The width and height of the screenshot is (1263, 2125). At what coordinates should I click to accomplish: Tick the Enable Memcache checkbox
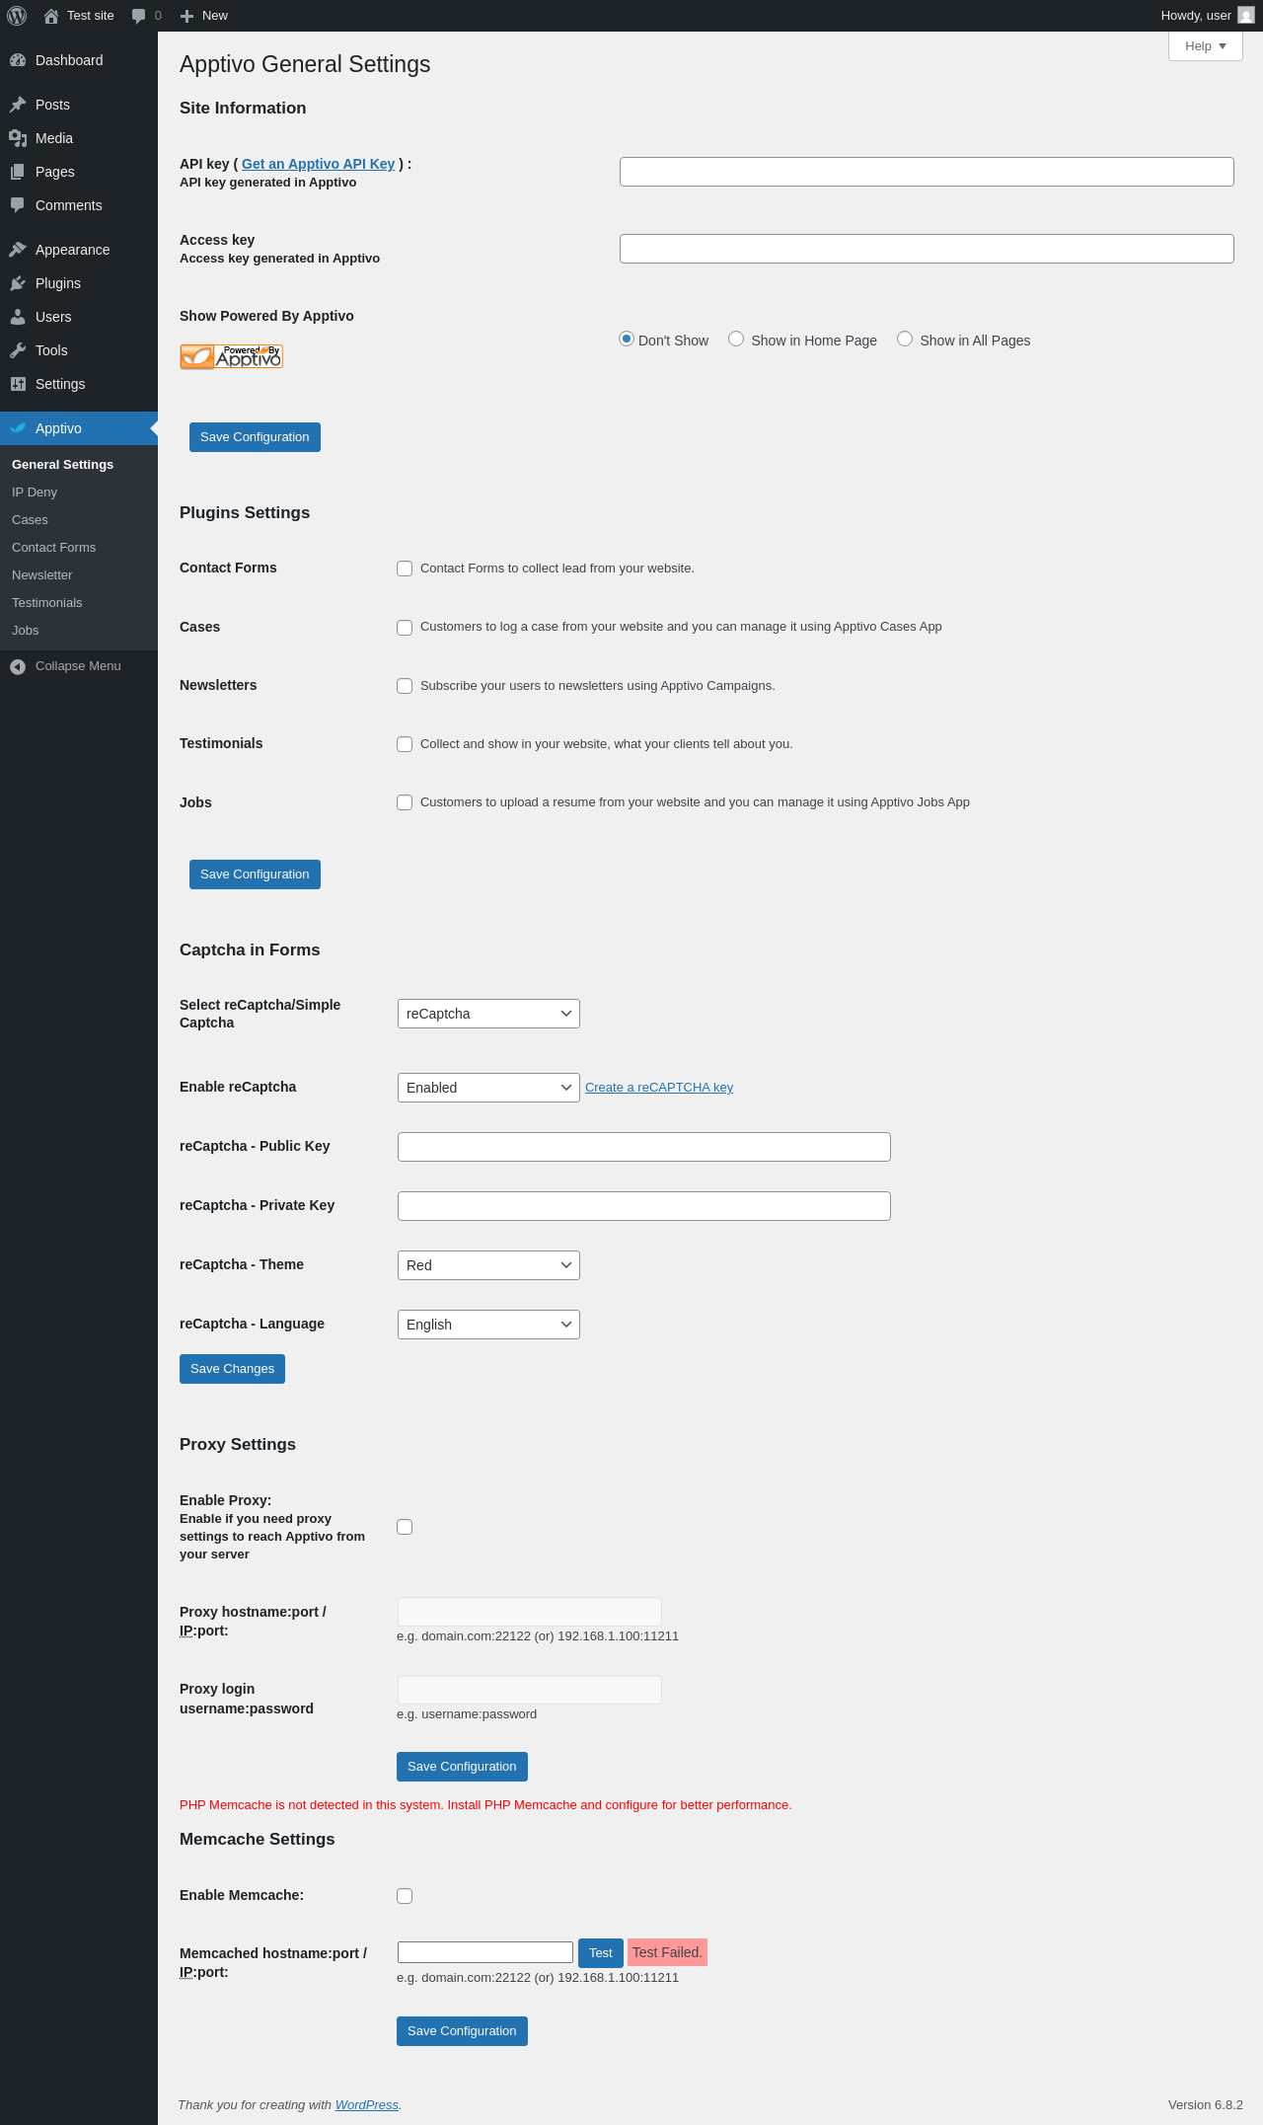click(405, 1896)
